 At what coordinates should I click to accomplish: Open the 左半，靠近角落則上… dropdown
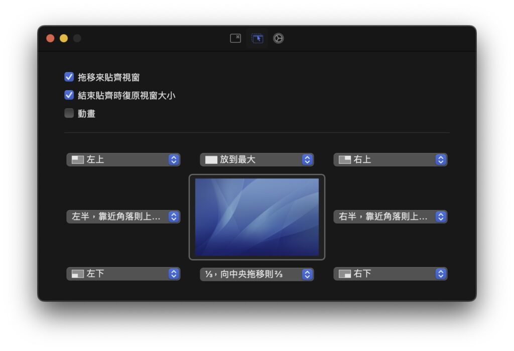point(123,216)
